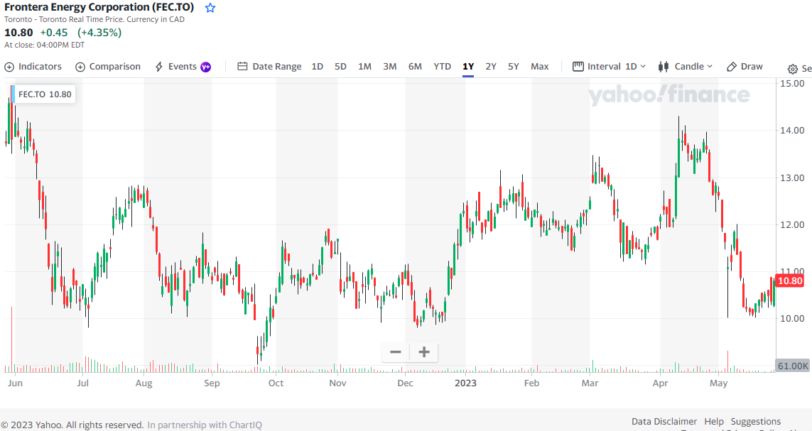Viewport: 812px width, 431px height.
Task: Select the 5D range
Action: [340, 67]
